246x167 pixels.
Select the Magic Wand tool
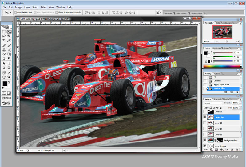pyautogui.click(x=9, y=36)
